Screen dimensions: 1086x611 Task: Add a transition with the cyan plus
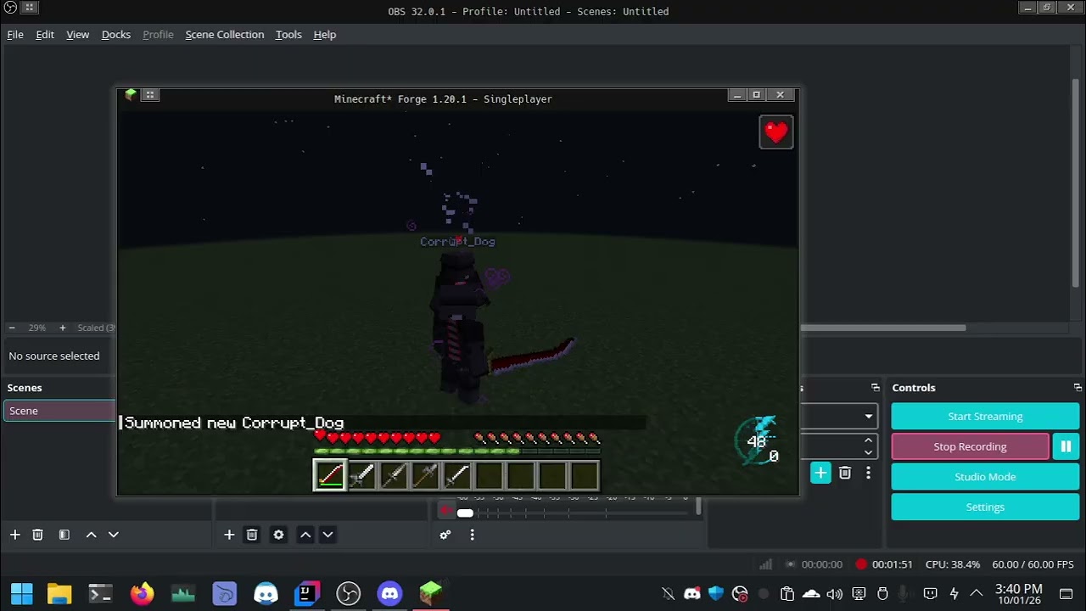click(820, 474)
